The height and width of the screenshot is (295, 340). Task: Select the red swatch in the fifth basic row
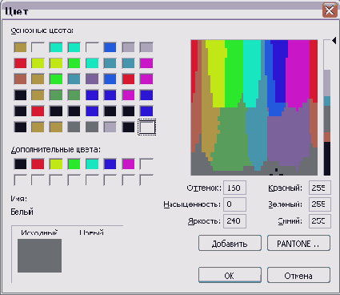tap(38, 111)
